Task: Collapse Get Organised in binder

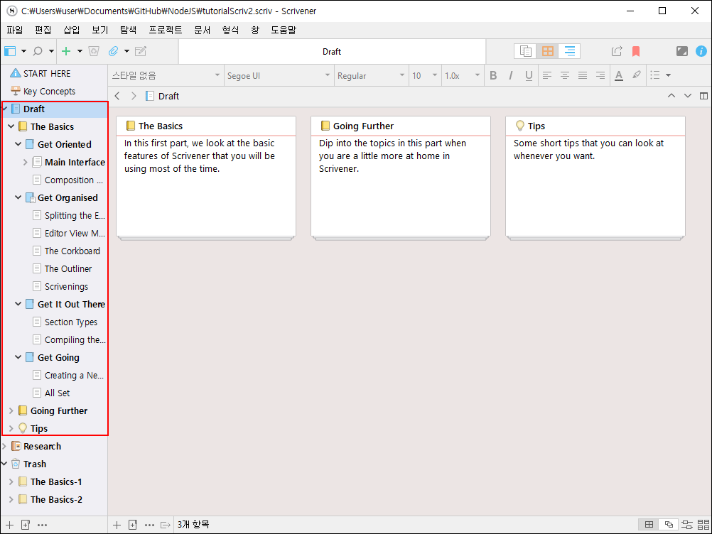Action: point(18,197)
